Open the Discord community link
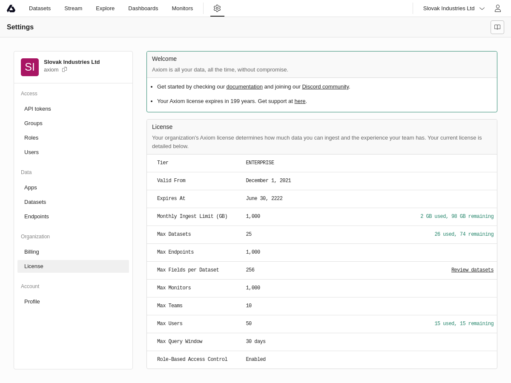The height and width of the screenshot is (383, 511). [x=325, y=87]
